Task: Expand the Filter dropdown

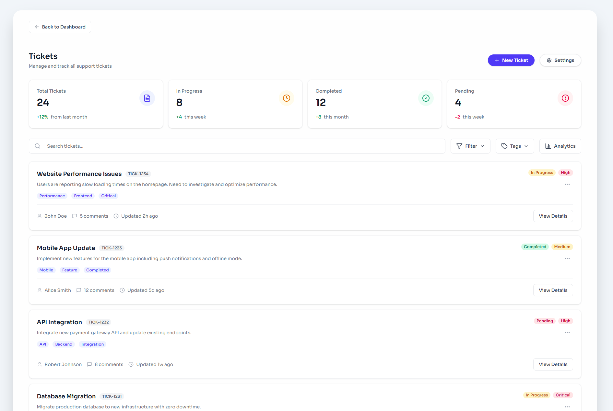Action: point(470,146)
